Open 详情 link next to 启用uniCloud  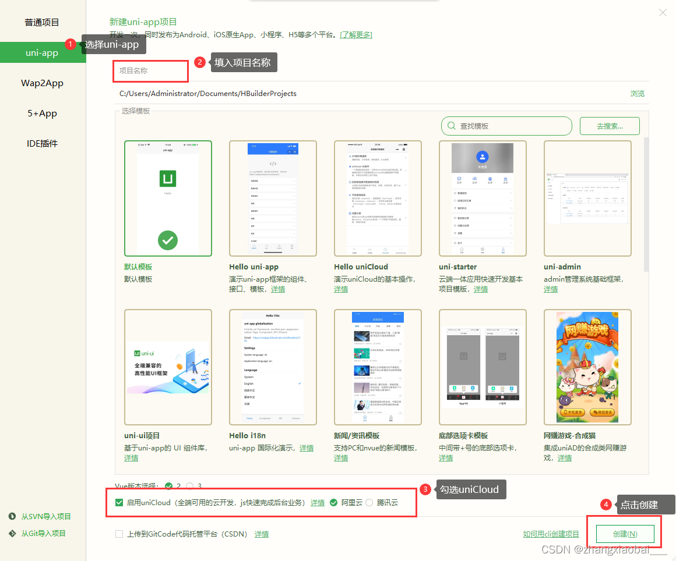tap(317, 503)
